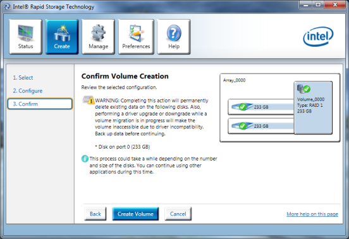Click the Create Volume button
The image size is (349, 239).
[x=135, y=214]
